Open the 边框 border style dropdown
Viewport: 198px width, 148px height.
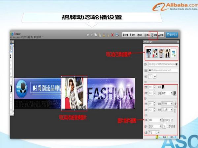tap(167, 93)
